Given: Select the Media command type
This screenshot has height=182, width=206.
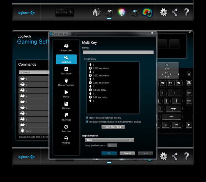Looking at the screenshot, I should pos(66,94).
